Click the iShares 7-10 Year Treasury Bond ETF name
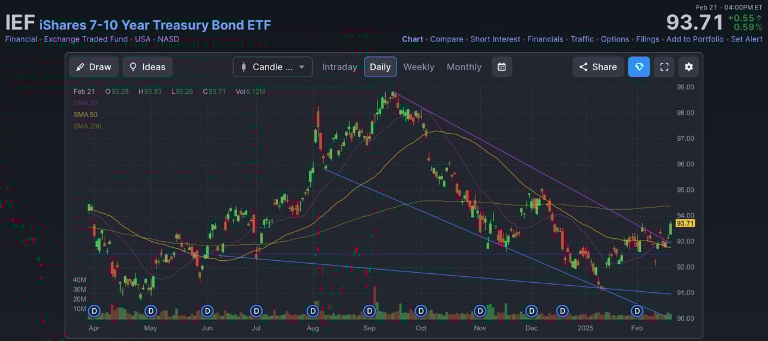 tap(155, 25)
